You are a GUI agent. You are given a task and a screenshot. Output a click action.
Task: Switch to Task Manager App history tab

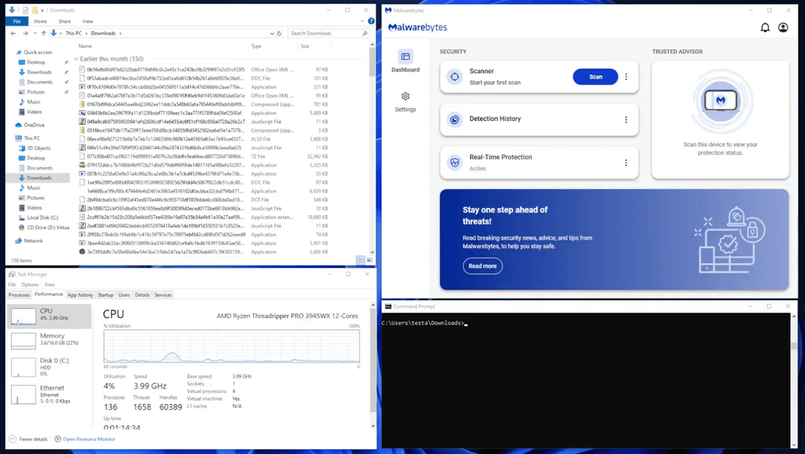pos(80,295)
